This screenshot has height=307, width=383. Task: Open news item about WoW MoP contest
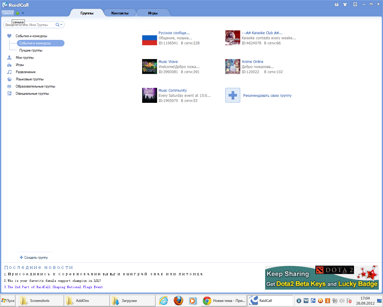click(x=104, y=274)
